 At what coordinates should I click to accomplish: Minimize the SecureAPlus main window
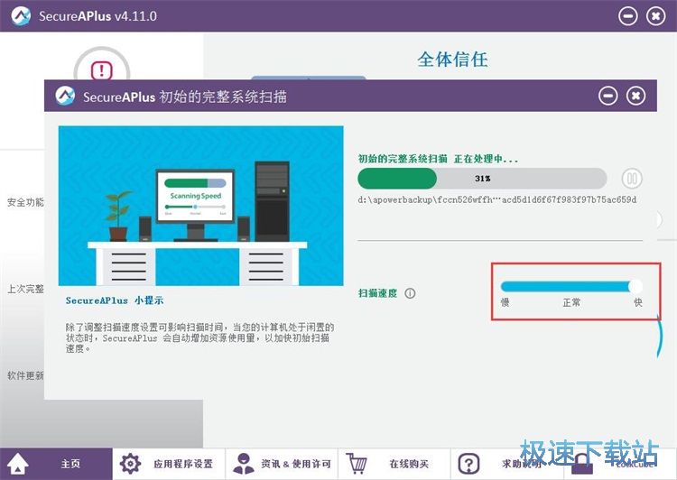click(x=627, y=16)
